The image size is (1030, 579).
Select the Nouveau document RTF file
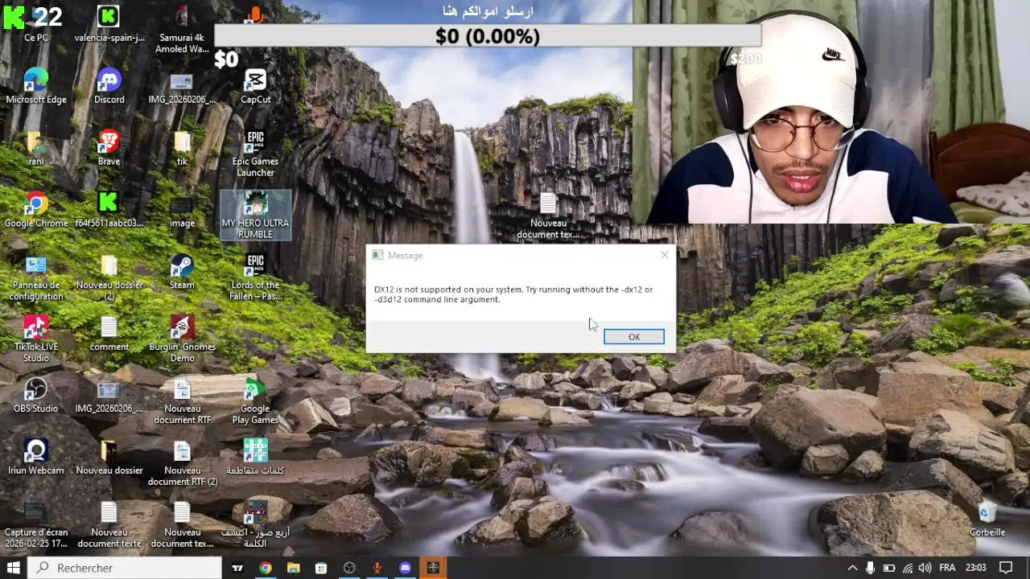[182, 401]
